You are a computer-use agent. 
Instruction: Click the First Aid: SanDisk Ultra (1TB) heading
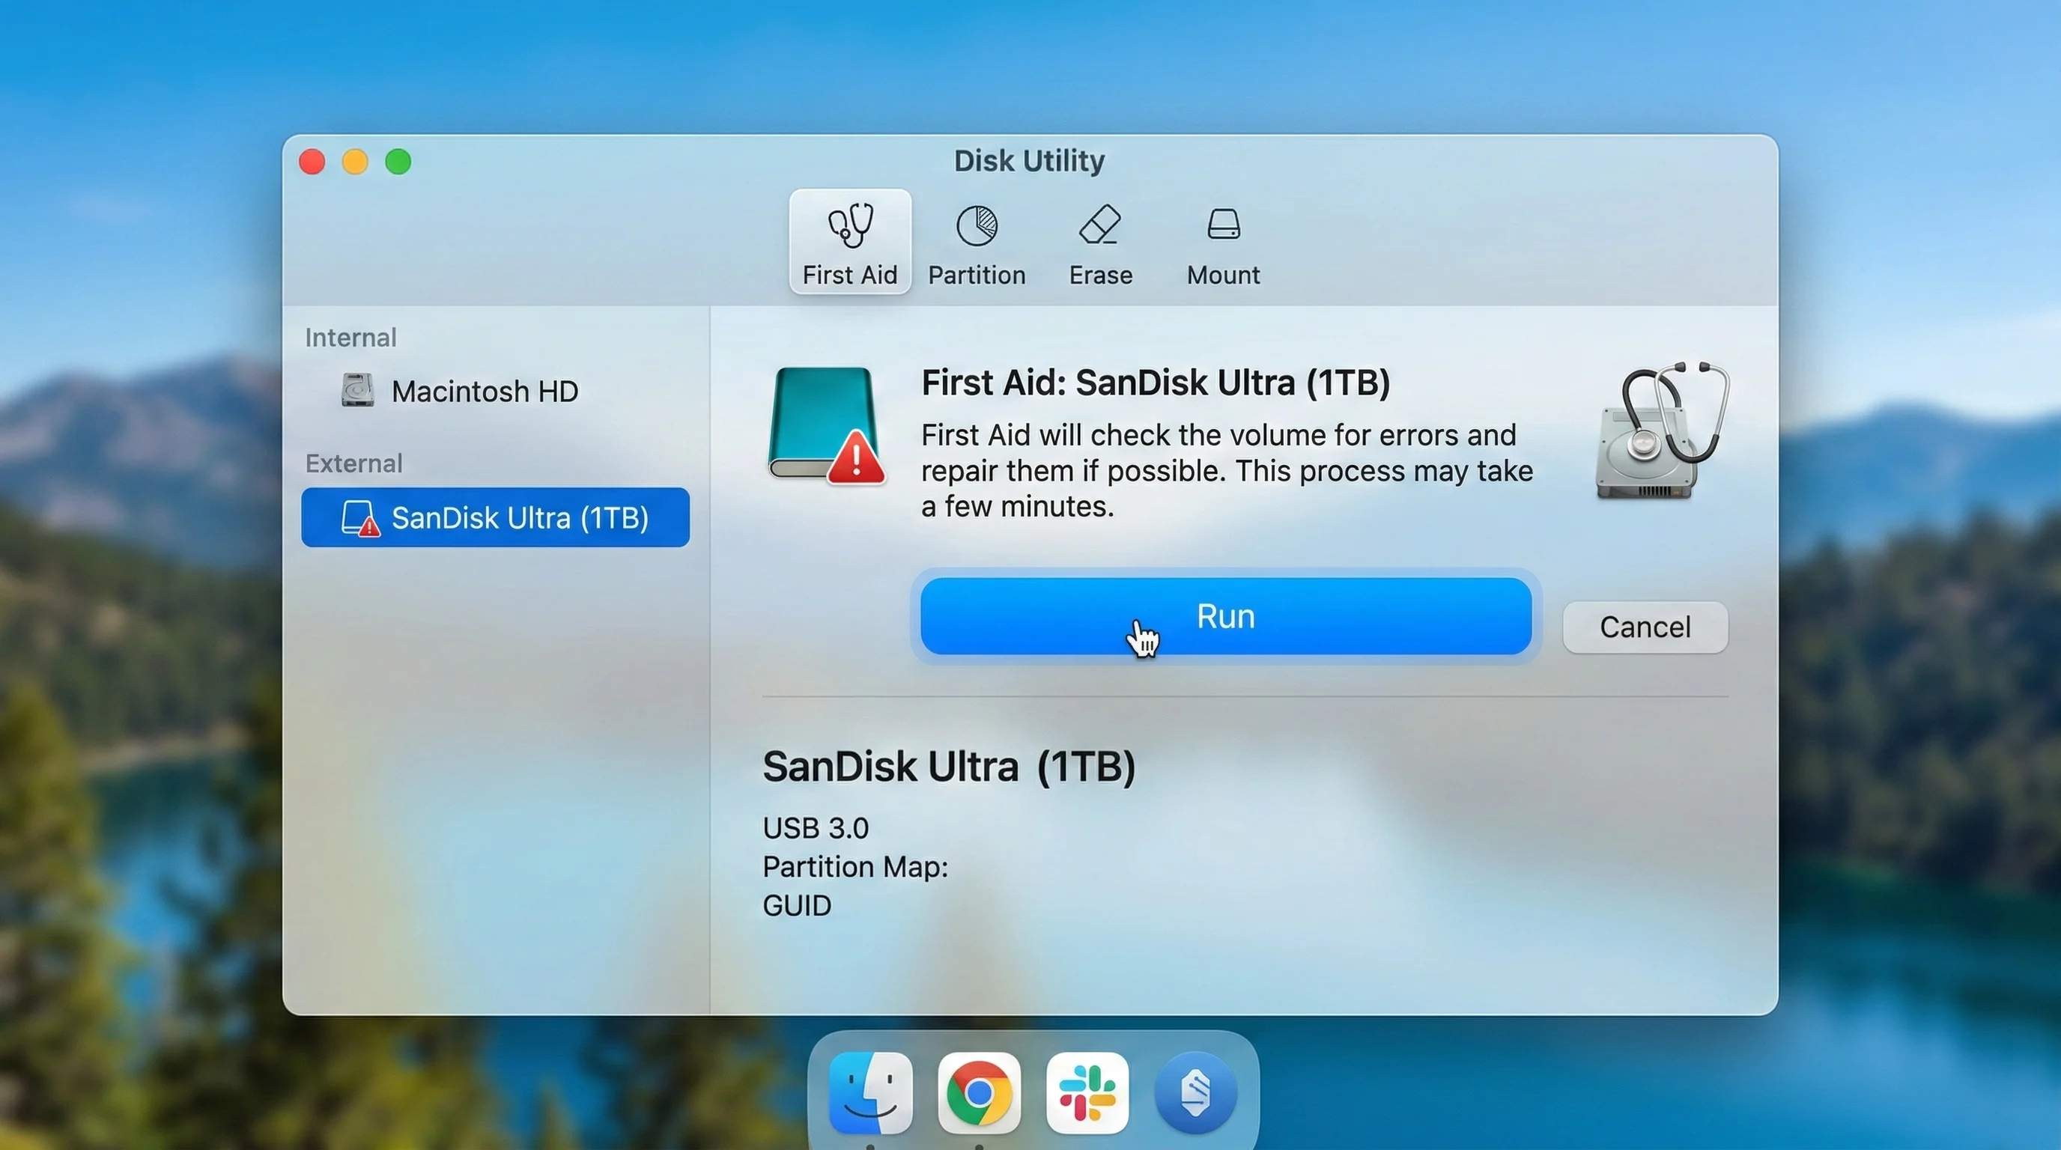coord(1156,383)
